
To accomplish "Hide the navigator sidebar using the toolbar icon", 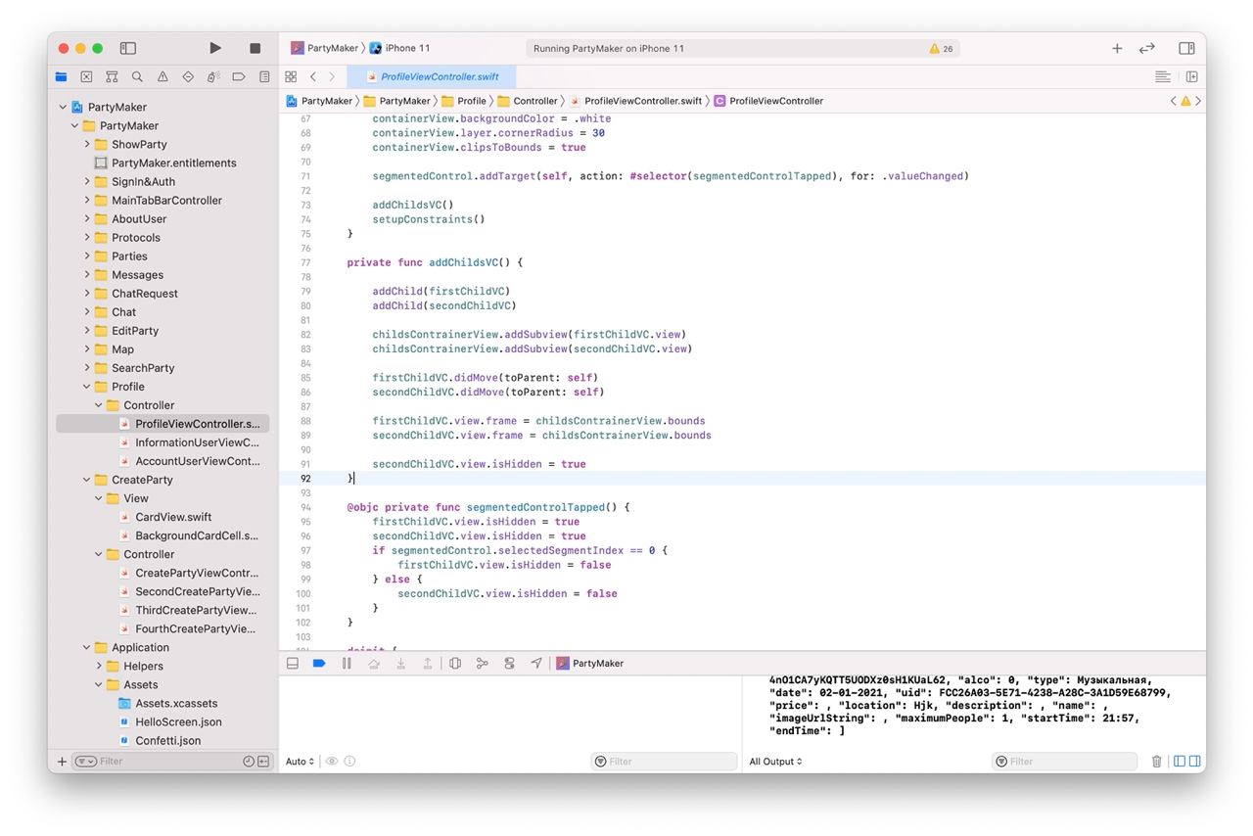I will pos(128,48).
